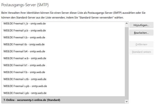Select T-Online securesmtp.t-online.de (Standard) entry

(32, 100)
